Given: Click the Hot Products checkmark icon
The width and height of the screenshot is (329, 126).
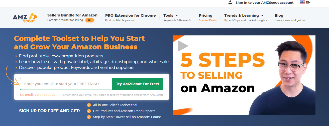Looking at the screenshot, I should pos(89,111).
